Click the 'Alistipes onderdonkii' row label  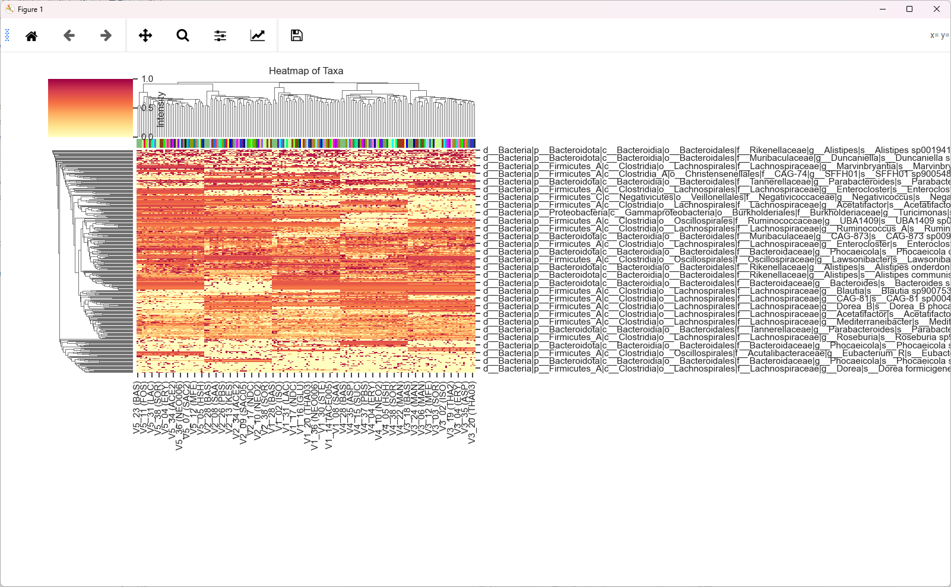tap(717, 267)
